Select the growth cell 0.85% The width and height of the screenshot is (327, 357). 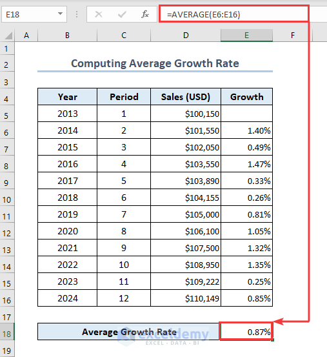247,298
